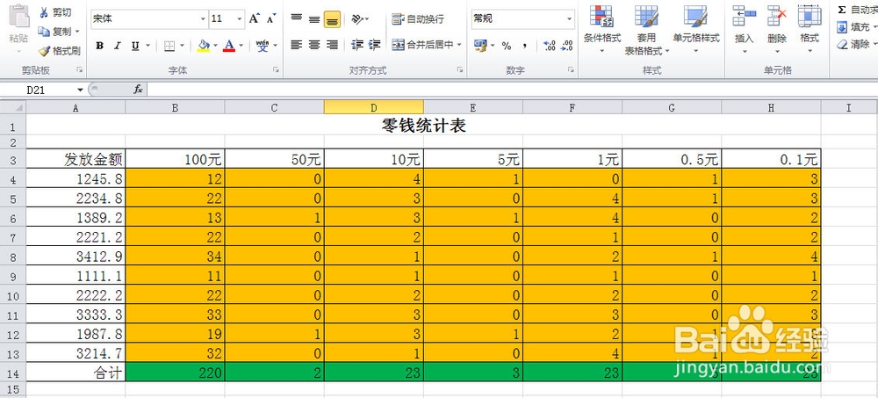Align text to middle of cell
The height and width of the screenshot is (398, 878).
coord(314,18)
